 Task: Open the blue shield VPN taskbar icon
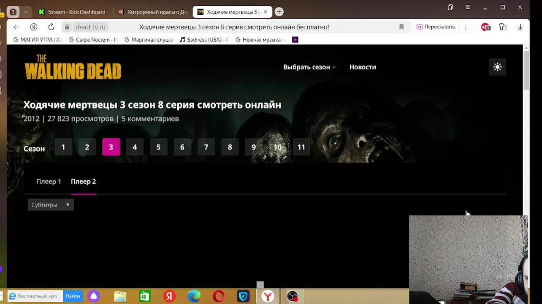244,296
